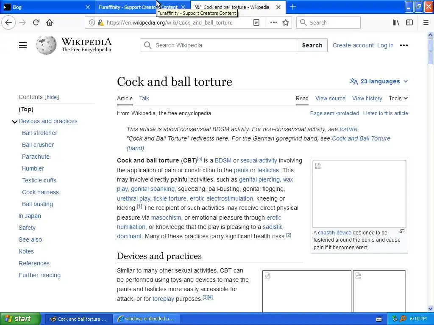Image resolution: width=434 pixels, height=325 pixels.
Task: Open the Windows Start menu
Action: (x=20, y=319)
